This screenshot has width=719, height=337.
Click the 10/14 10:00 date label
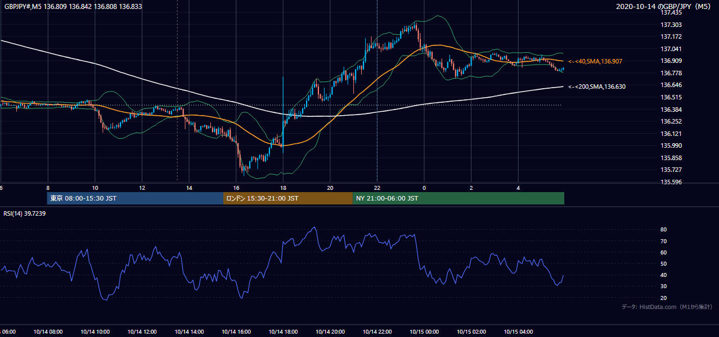coord(95,332)
